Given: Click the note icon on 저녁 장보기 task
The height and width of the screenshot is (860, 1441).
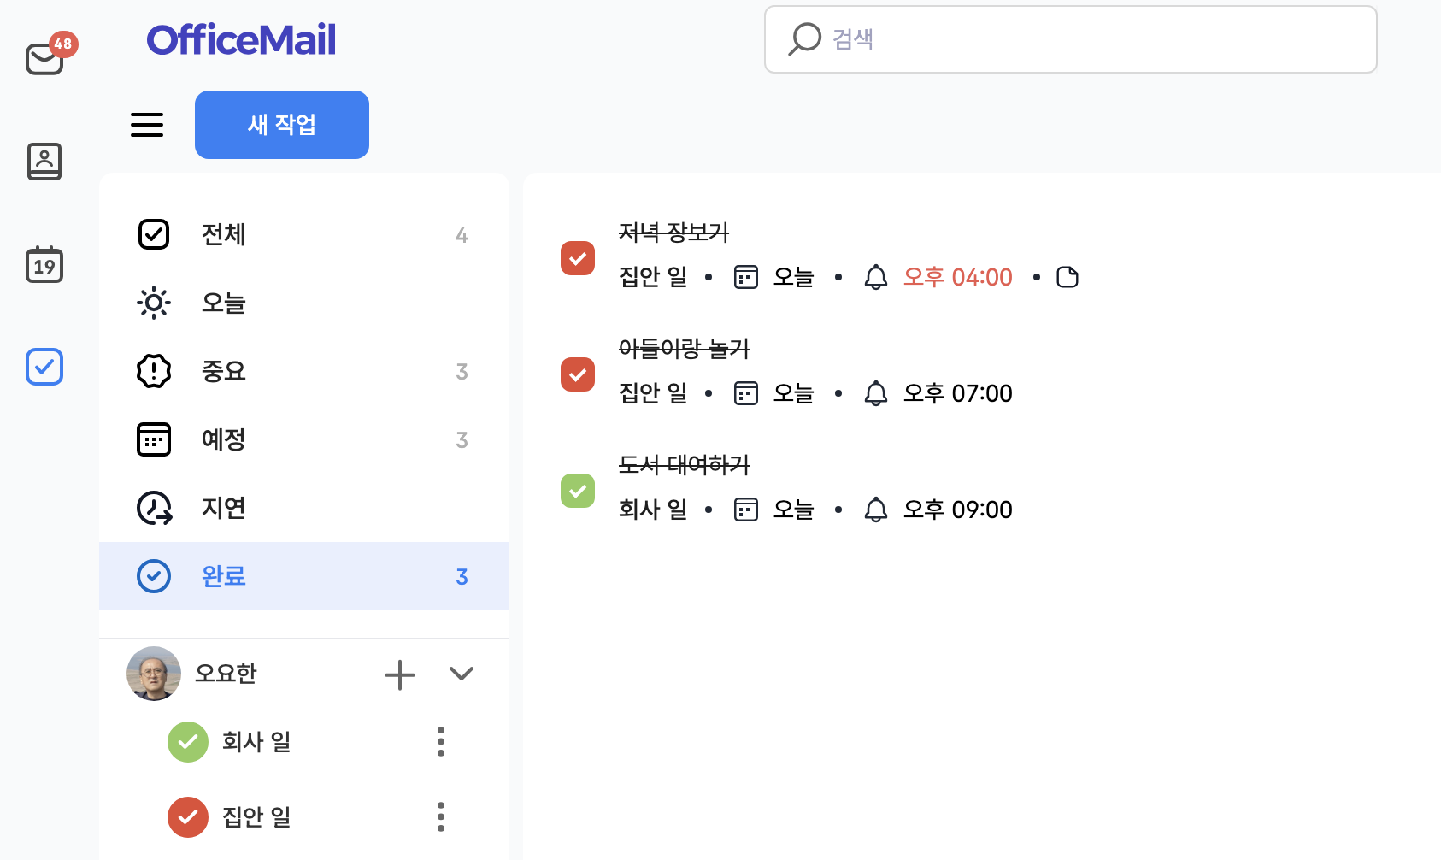Looking at the screenshot, I should [x=1068, y=277].
